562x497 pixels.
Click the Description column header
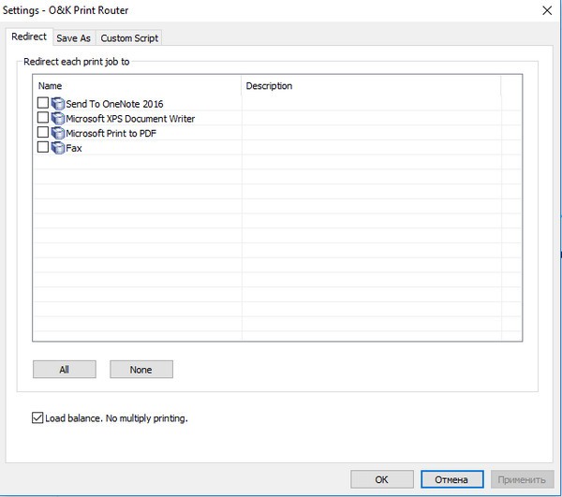[370, 86]
